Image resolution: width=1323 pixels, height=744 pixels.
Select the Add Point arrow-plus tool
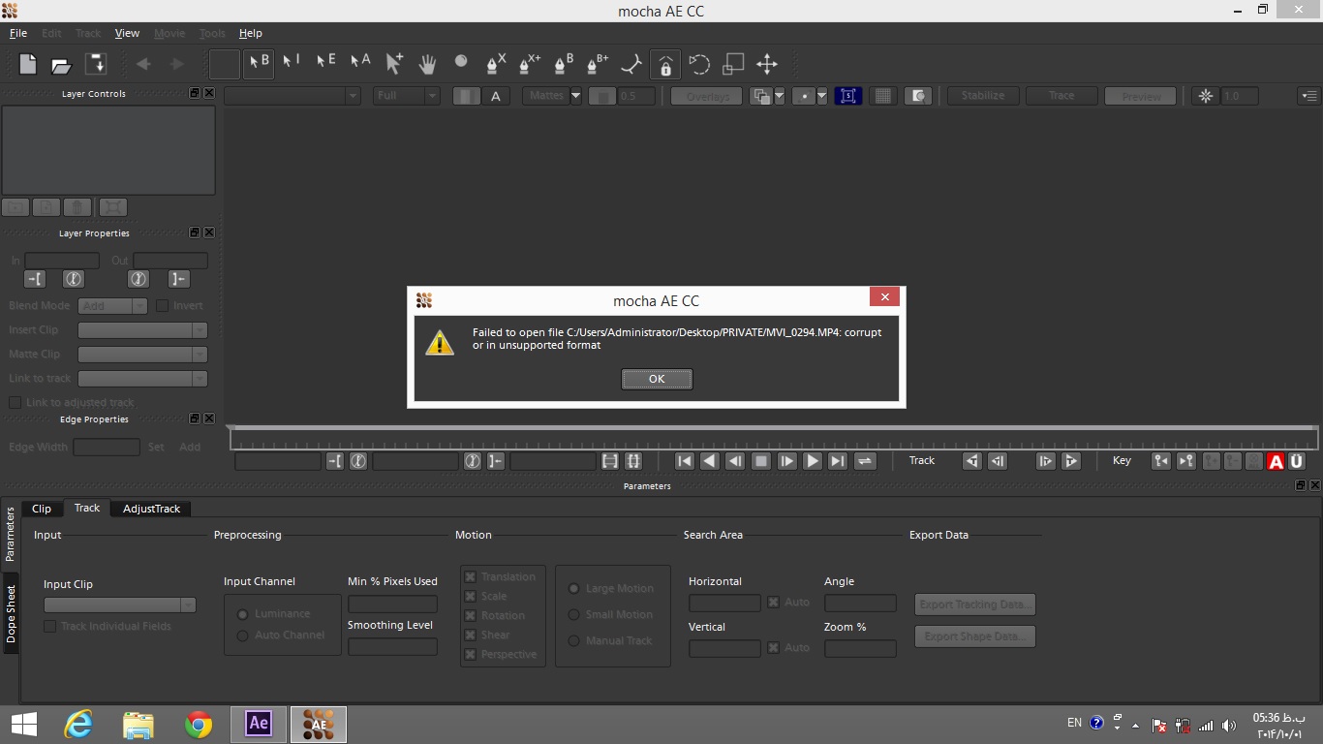coord(393,63)
